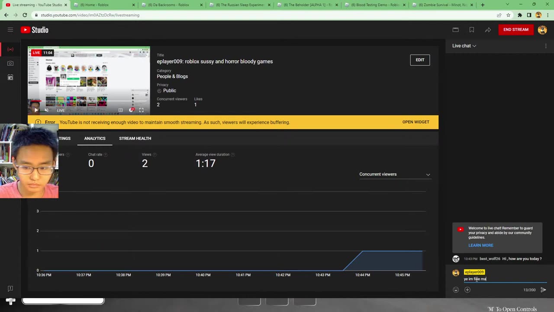Screen dimensions: 554x312
Task: Reload the page with browser refresh icon
Action: (x=25, y=15)
